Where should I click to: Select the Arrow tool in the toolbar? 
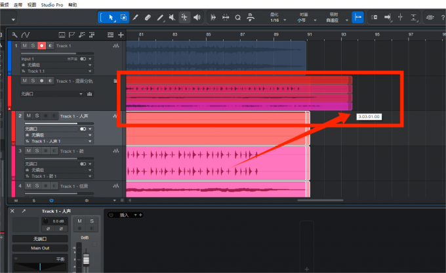(111, 17)
